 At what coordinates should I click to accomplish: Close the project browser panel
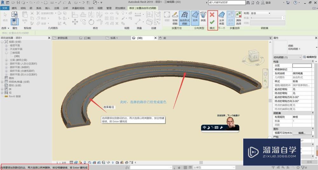coord(49,38)
